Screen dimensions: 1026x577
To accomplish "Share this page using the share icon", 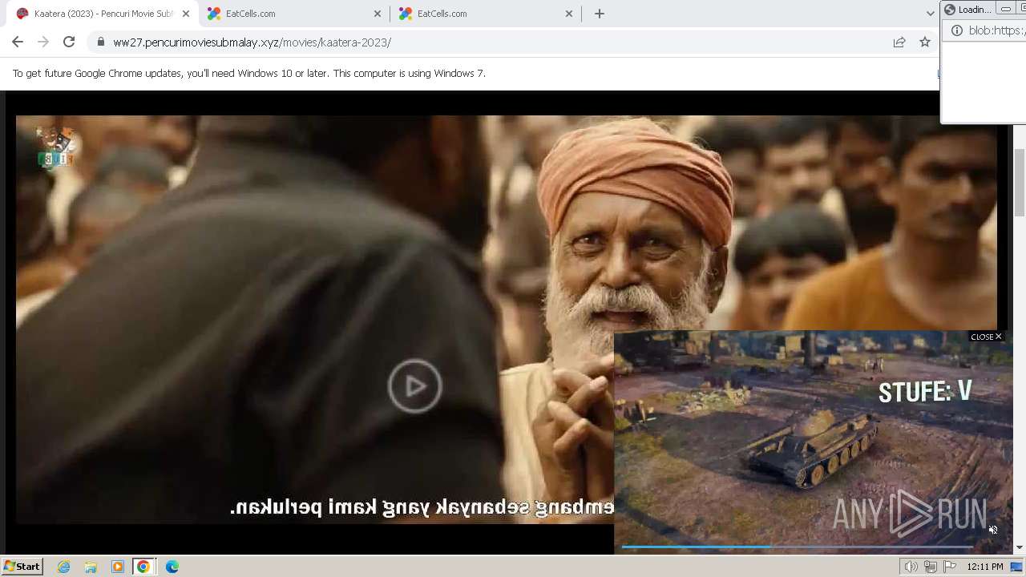I will click(899, 42).
